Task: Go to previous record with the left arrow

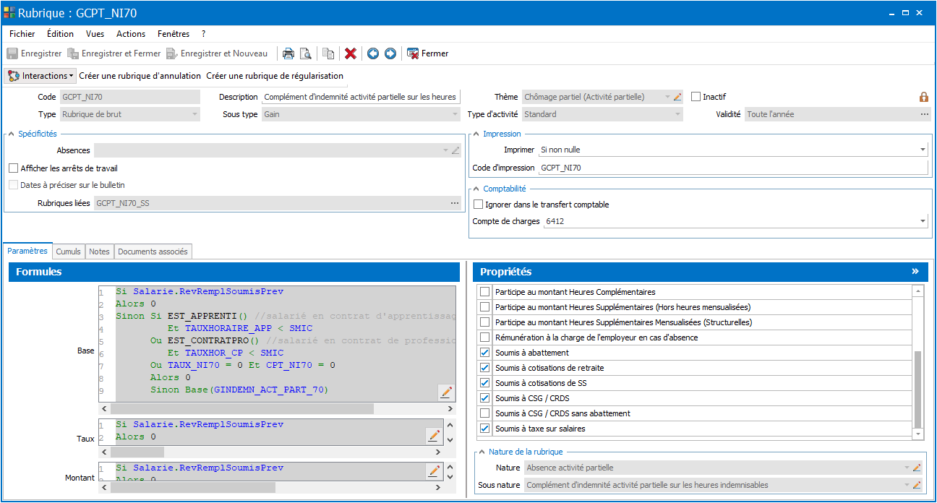Action: 373,53
